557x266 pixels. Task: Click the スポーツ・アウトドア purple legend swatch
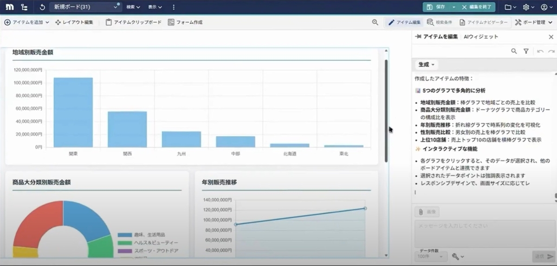click(x=124, y=250)
